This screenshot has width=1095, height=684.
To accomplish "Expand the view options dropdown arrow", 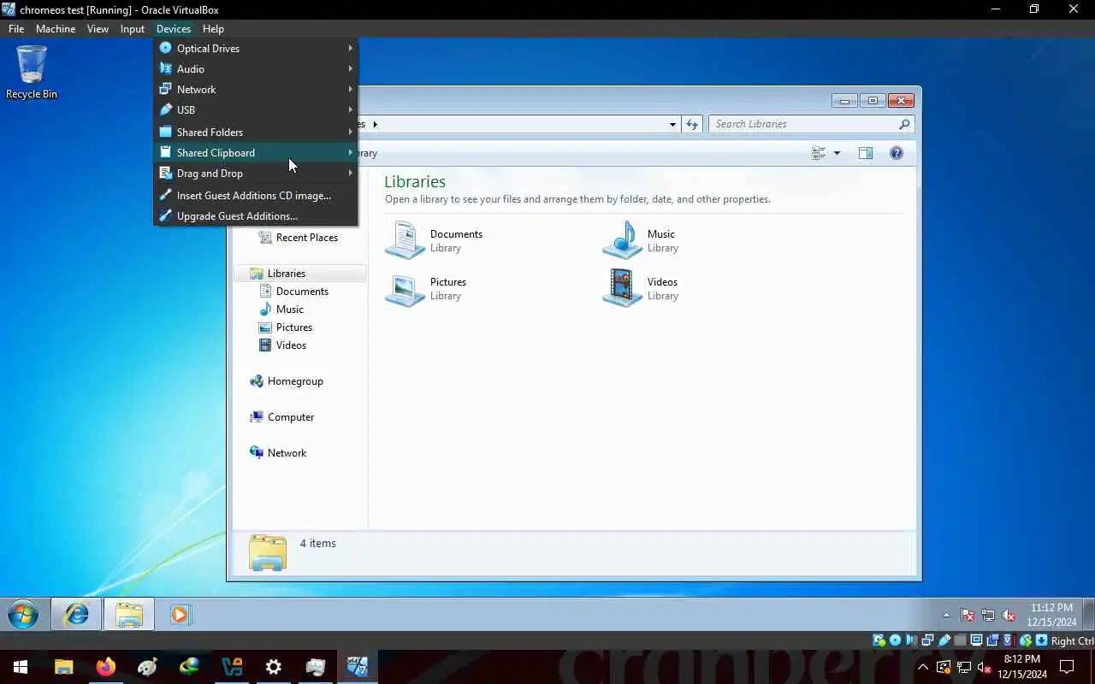I will tap(837, 153).
